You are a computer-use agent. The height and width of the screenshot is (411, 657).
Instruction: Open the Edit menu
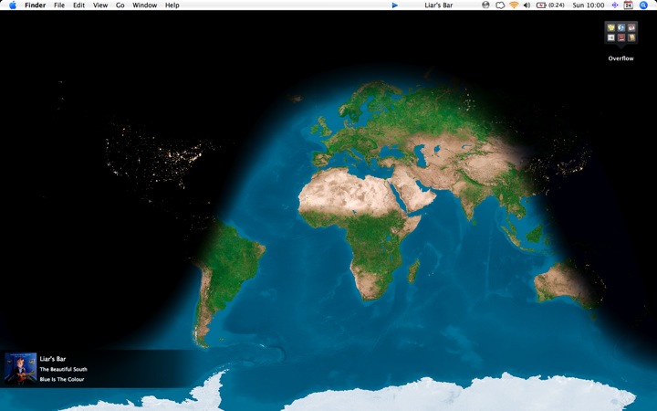pos(78,5)
